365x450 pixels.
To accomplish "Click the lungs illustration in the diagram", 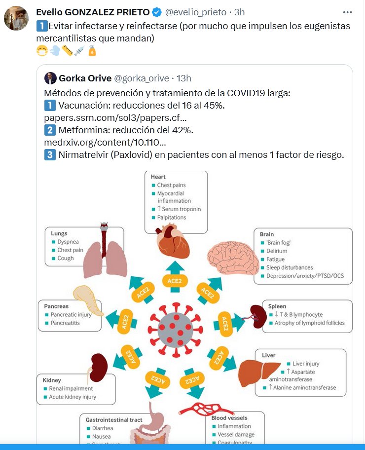I will (105, 252).
